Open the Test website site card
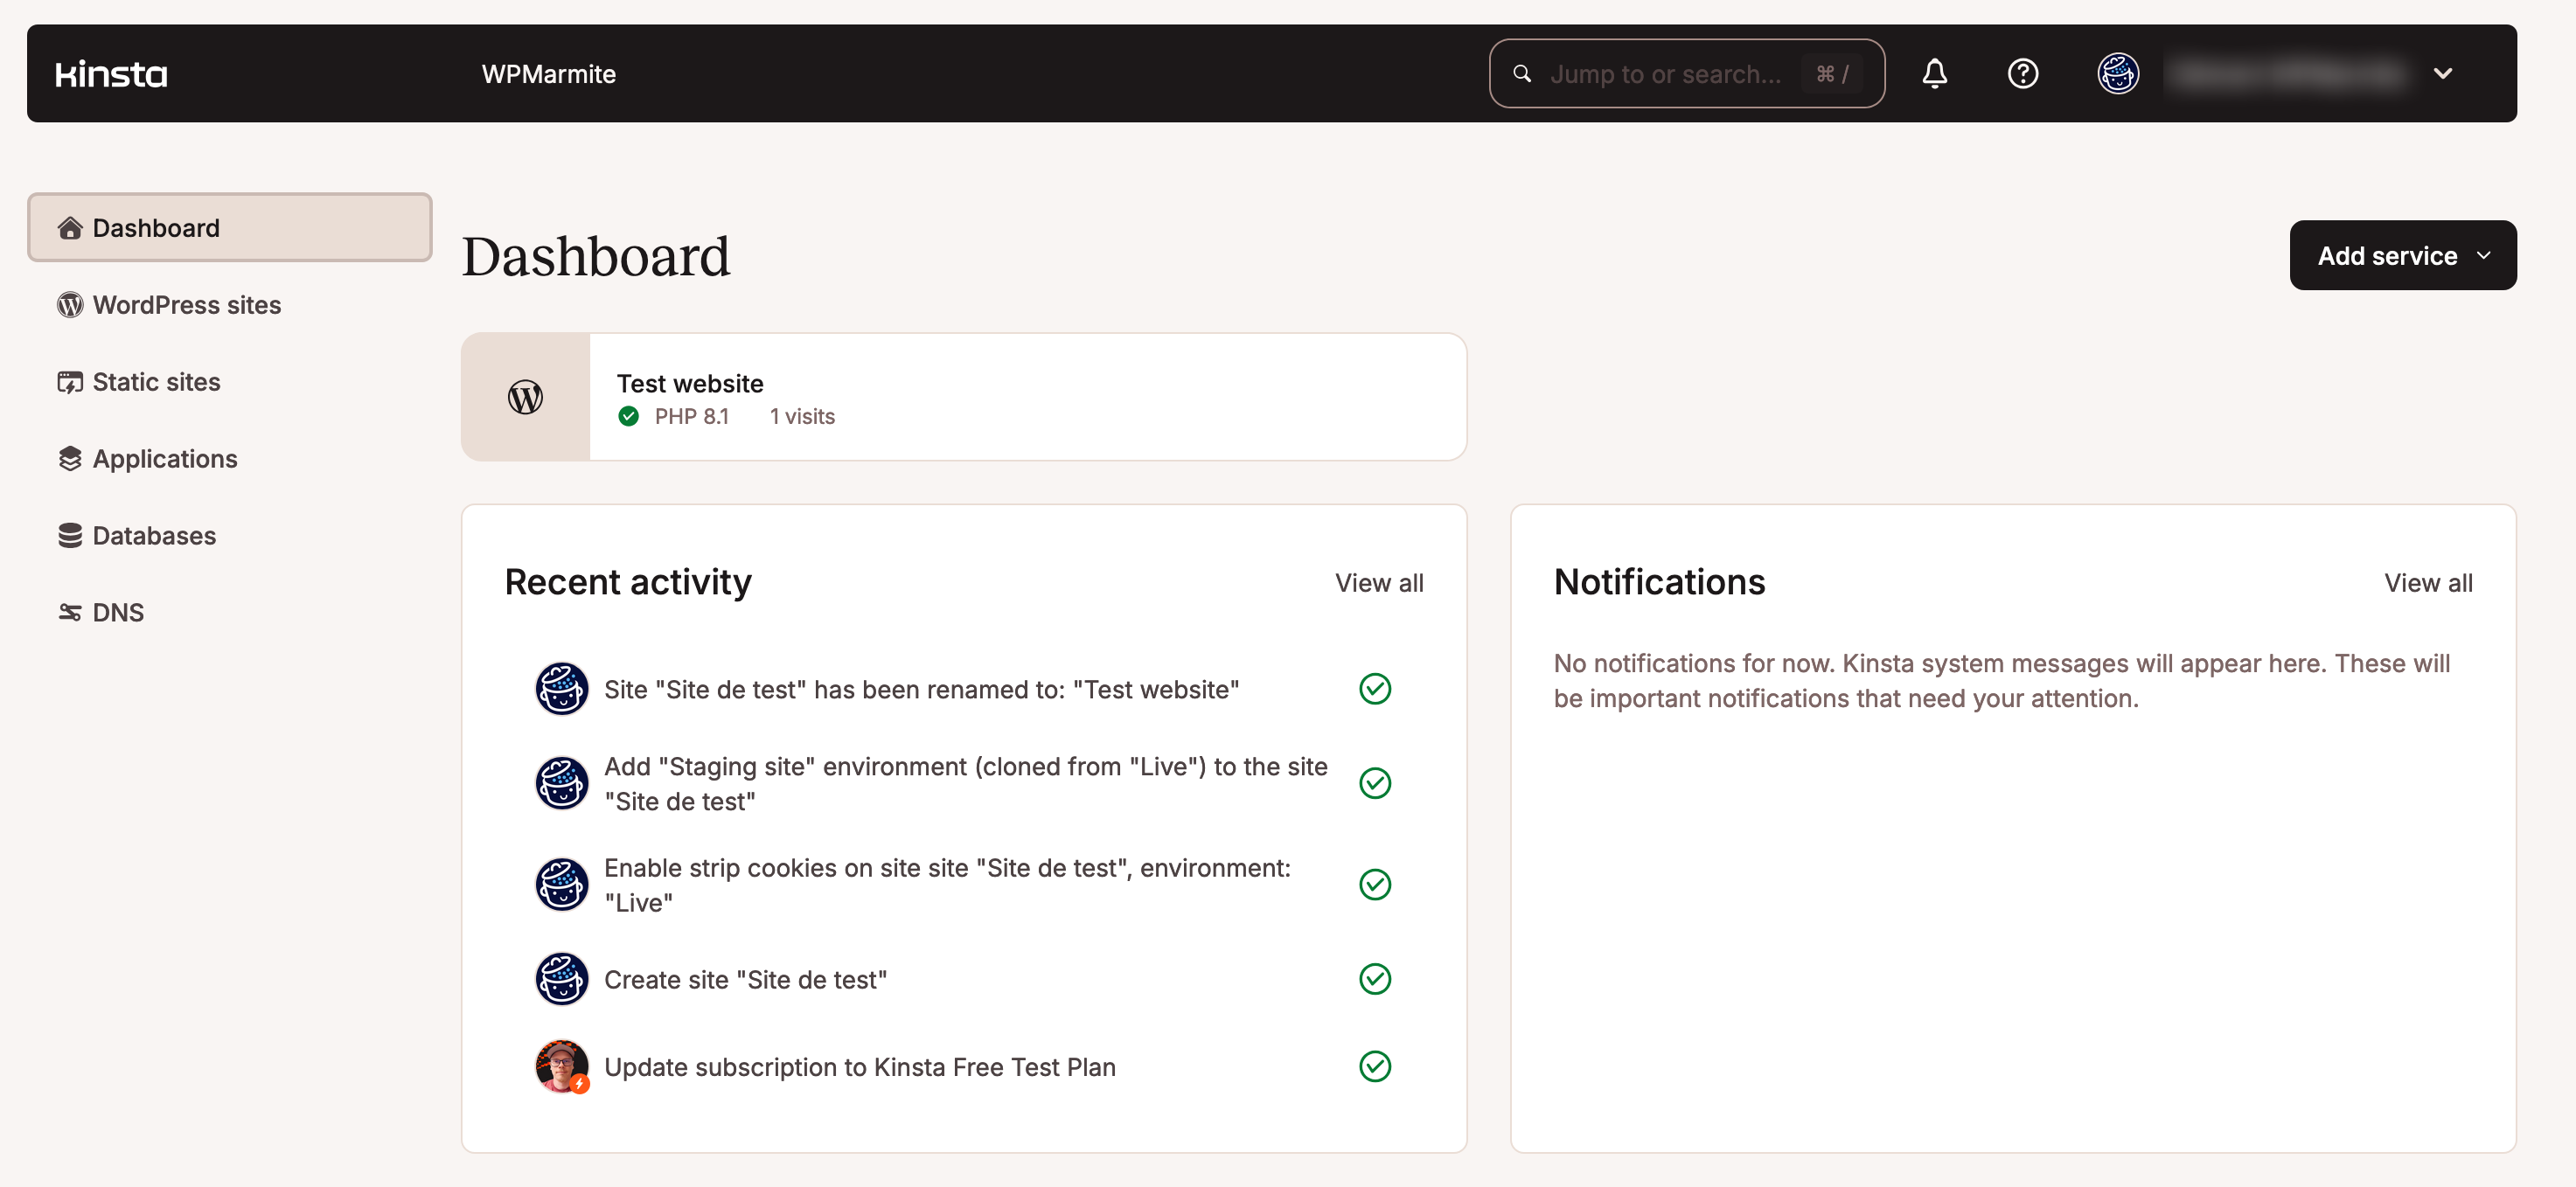The height and width of the screenshot is (1187, 2576). 964,398
